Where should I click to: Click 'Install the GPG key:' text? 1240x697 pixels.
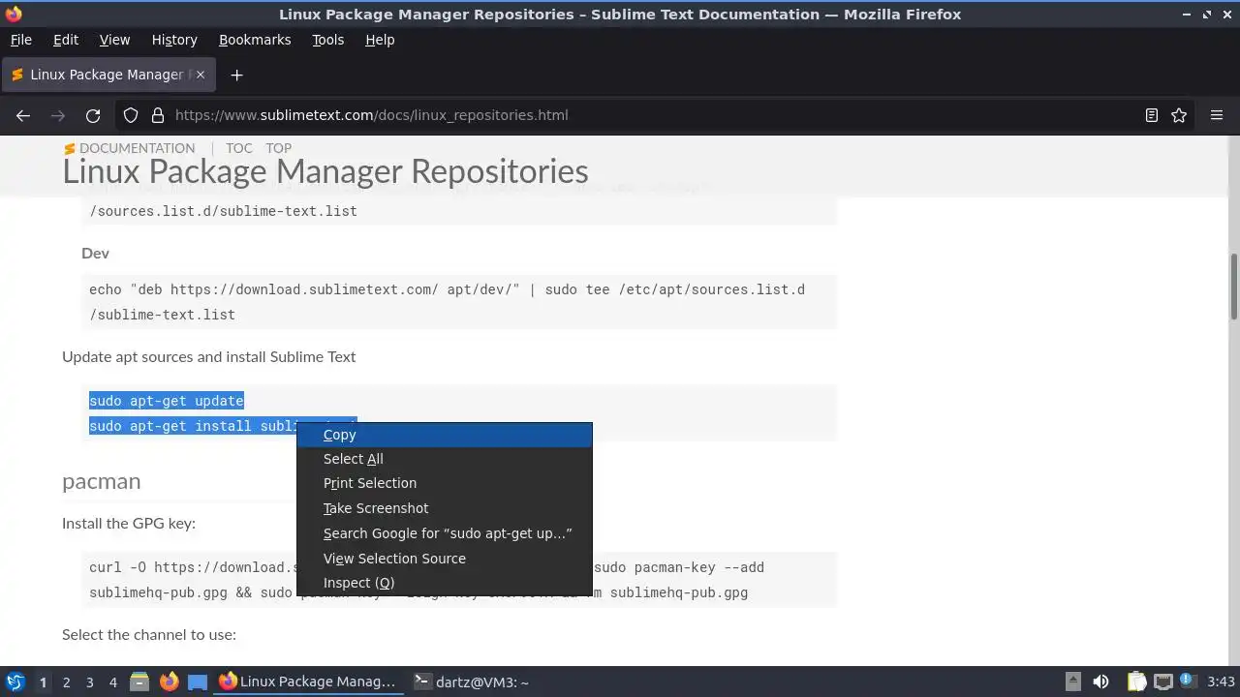point(129,523)
